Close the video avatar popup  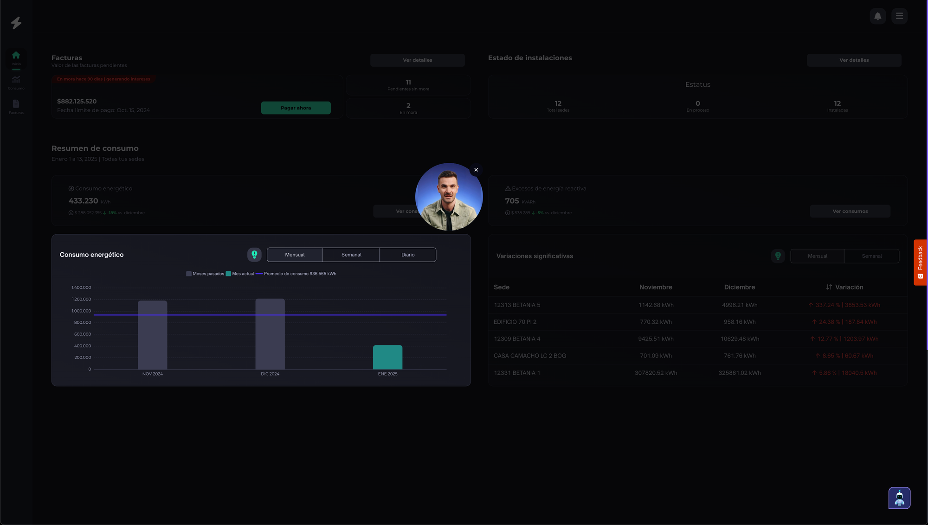coord(476,170)
